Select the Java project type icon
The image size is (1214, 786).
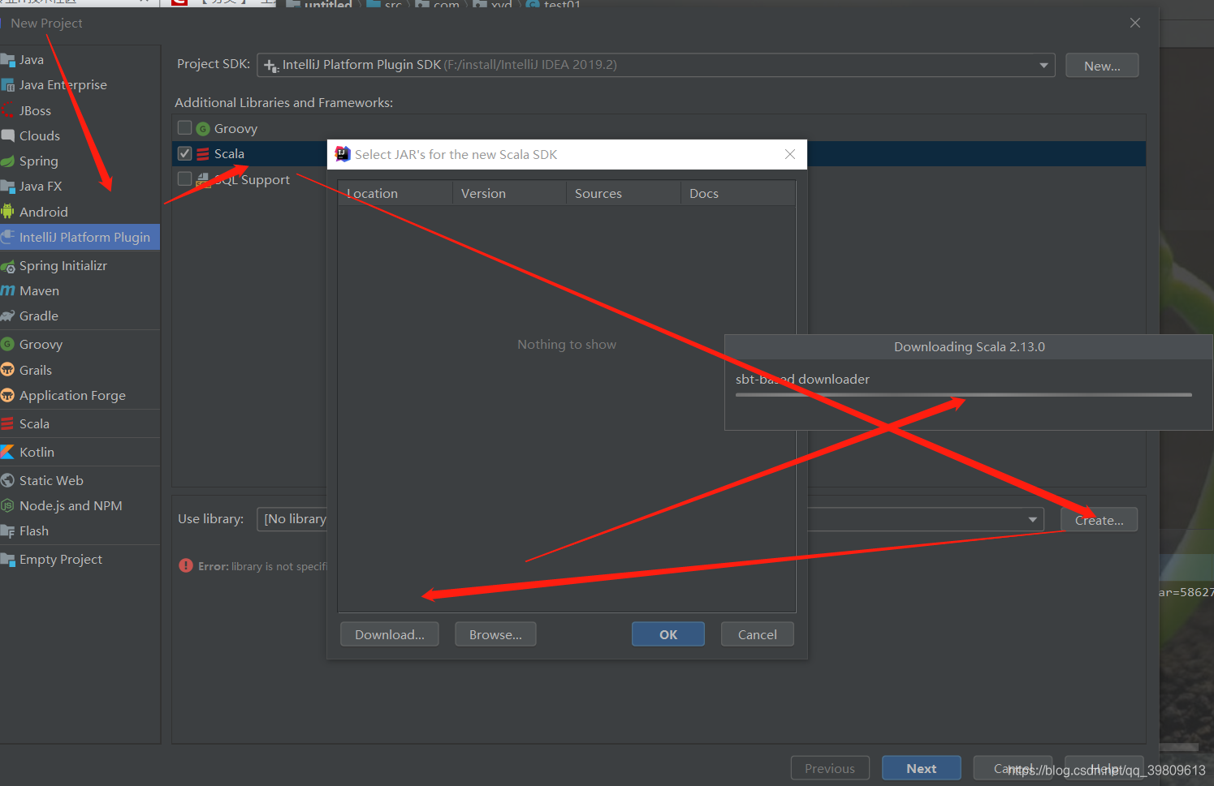point(8,60)
